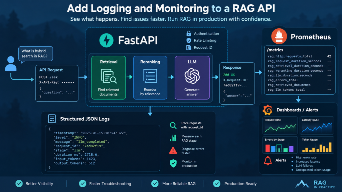Click rag_request_duration_seconds metric row
Viewport: 342px width, 192px height.
(x=299, y=61)
